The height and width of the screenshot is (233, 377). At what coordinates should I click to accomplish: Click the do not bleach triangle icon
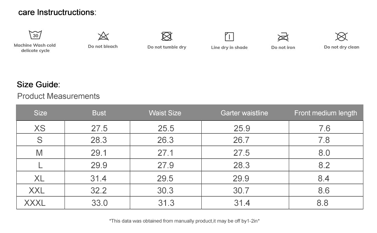click(103, 37)
